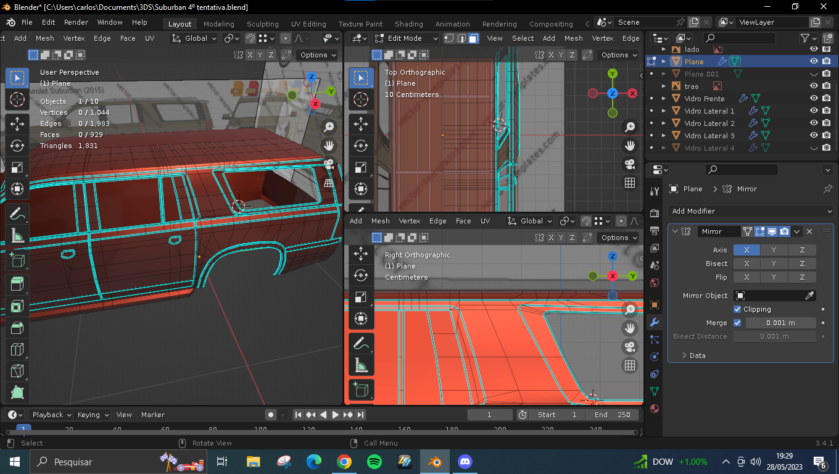Screen dimensions: 839x474
Task: Open the Physics properties tab icon
Action: pos(655,357)
